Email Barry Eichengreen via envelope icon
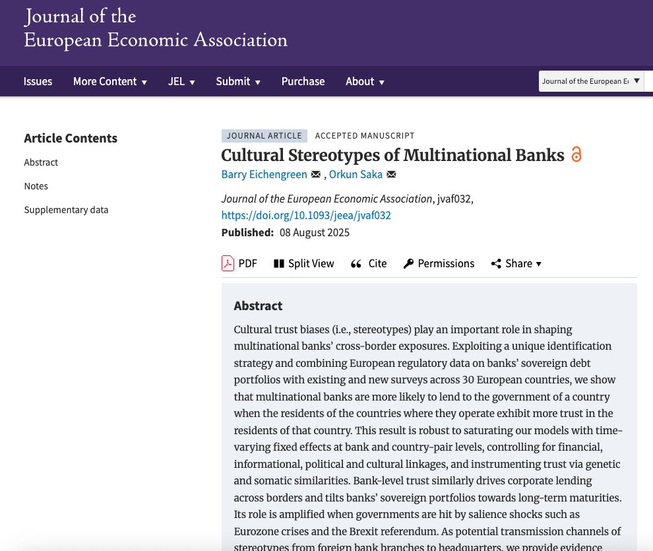Image resolution: width=653 pixels, height=551 pixels. click(316, 174)
